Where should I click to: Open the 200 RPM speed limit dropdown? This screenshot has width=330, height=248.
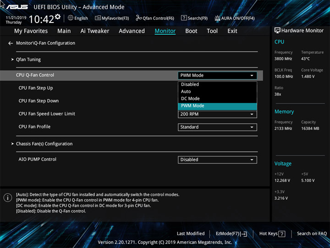click(217, 114)
